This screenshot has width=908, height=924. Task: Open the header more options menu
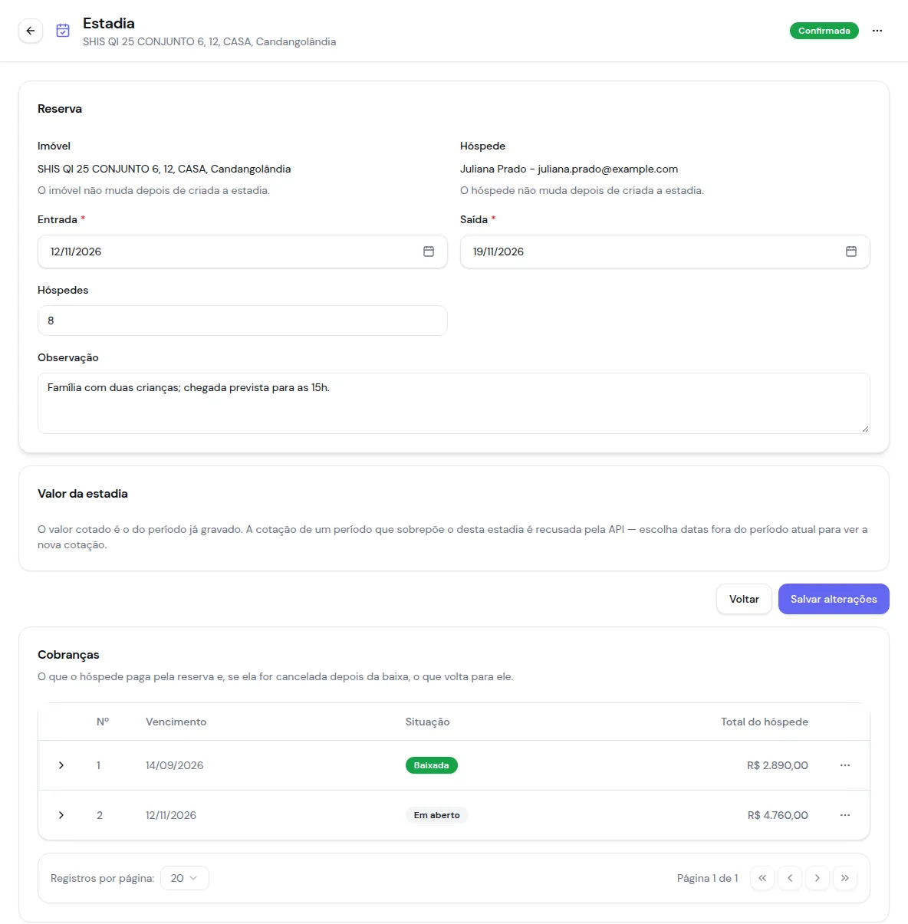[x=877, y=31]
